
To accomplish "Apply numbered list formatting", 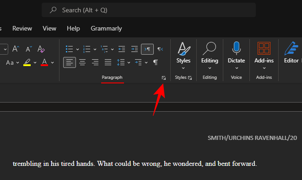I will 86,49.
